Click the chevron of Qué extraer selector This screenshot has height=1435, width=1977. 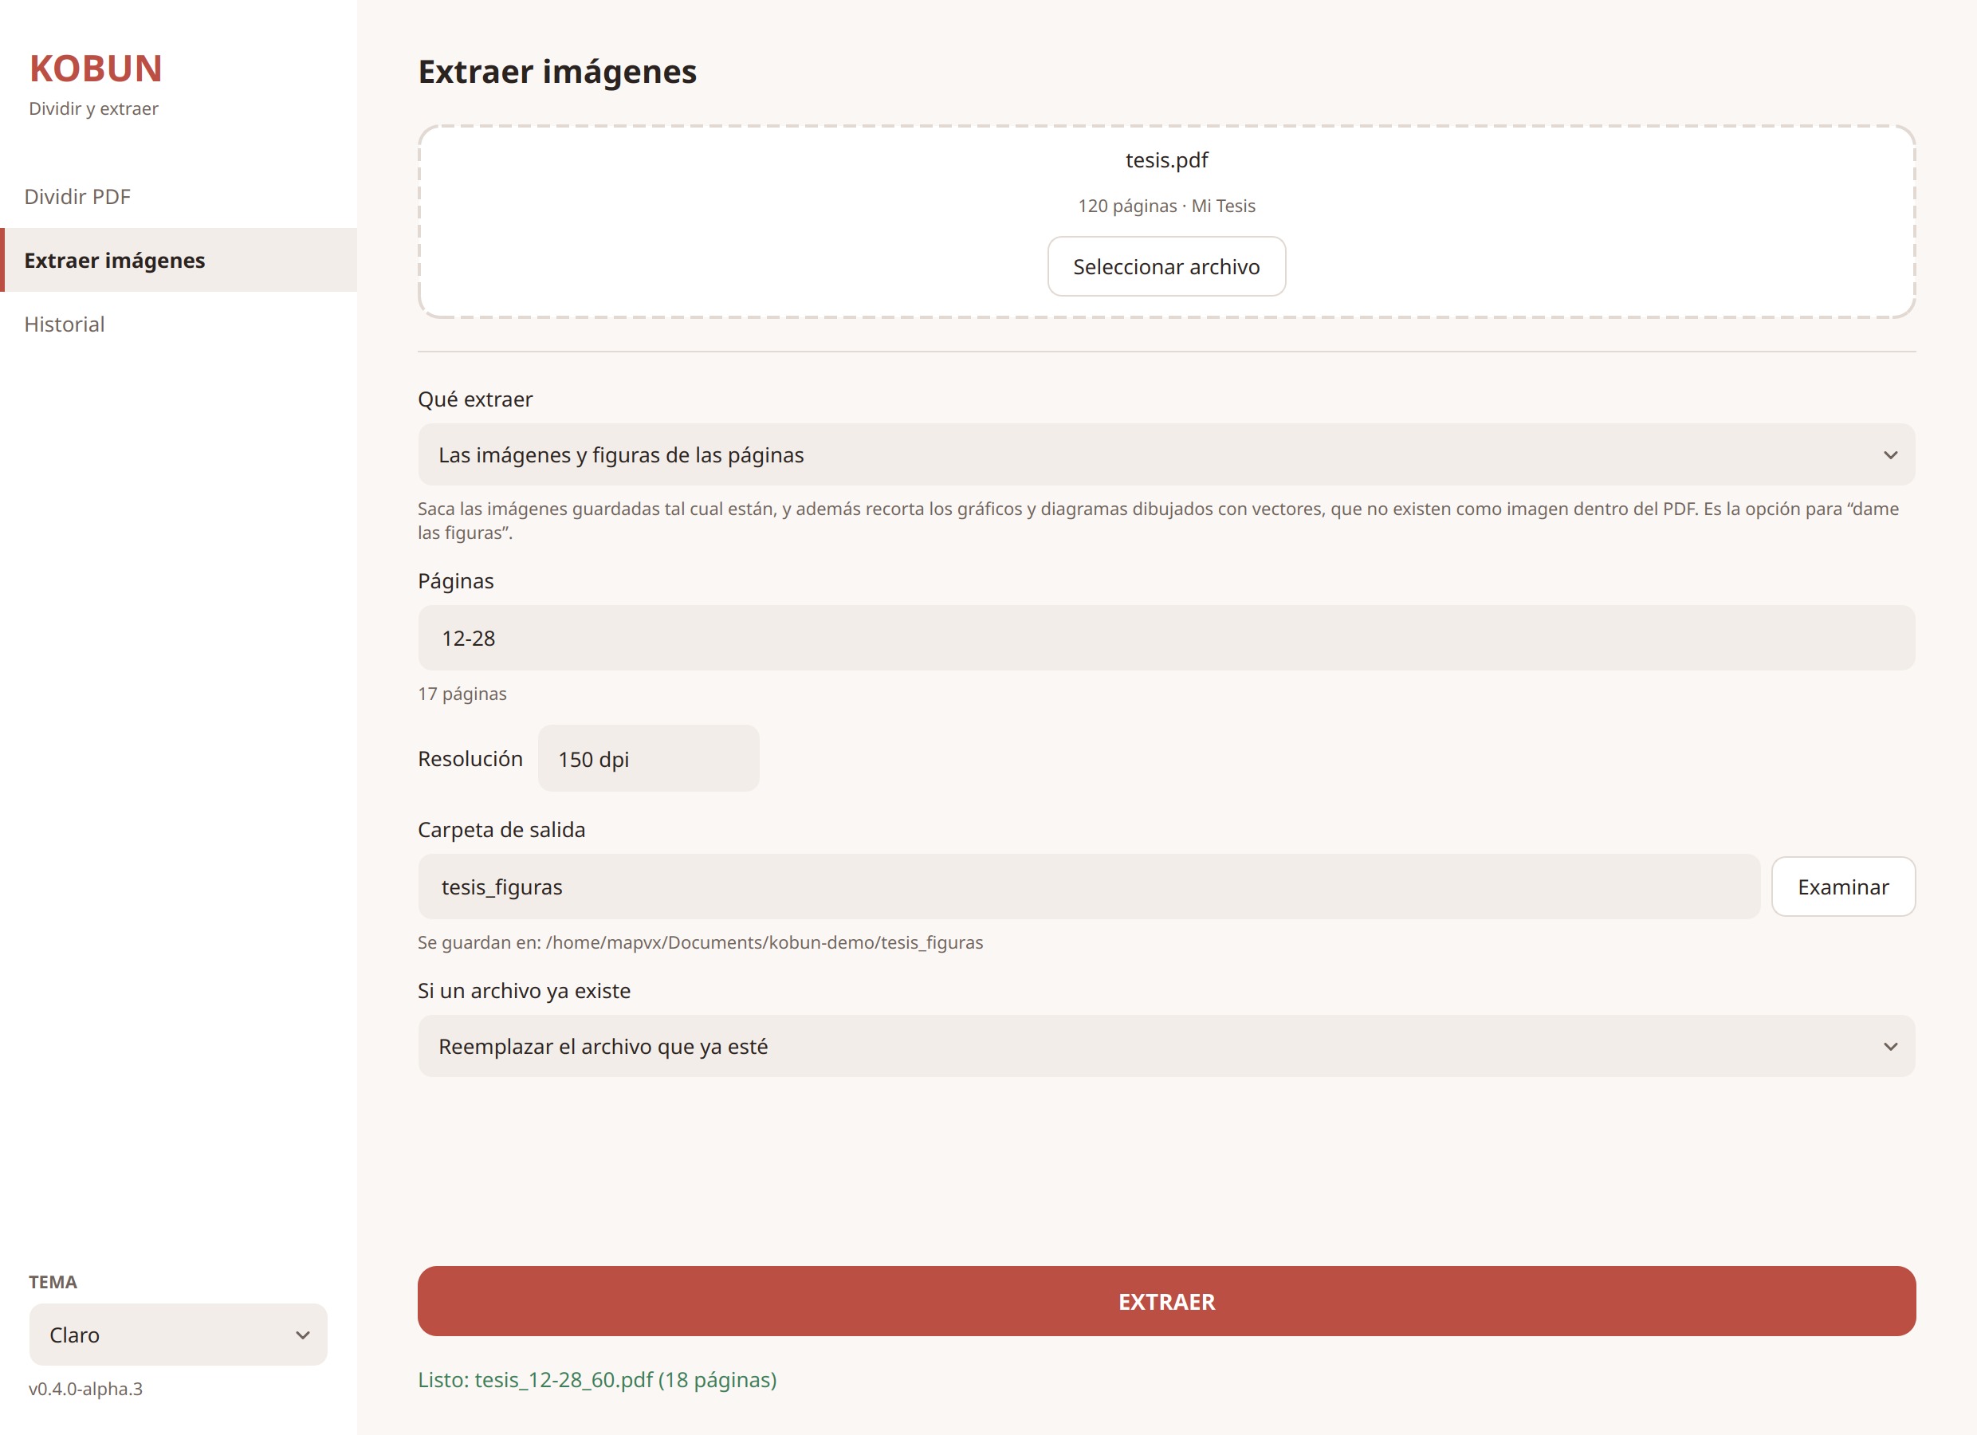pyautogui.click(x=1890, y=455)
